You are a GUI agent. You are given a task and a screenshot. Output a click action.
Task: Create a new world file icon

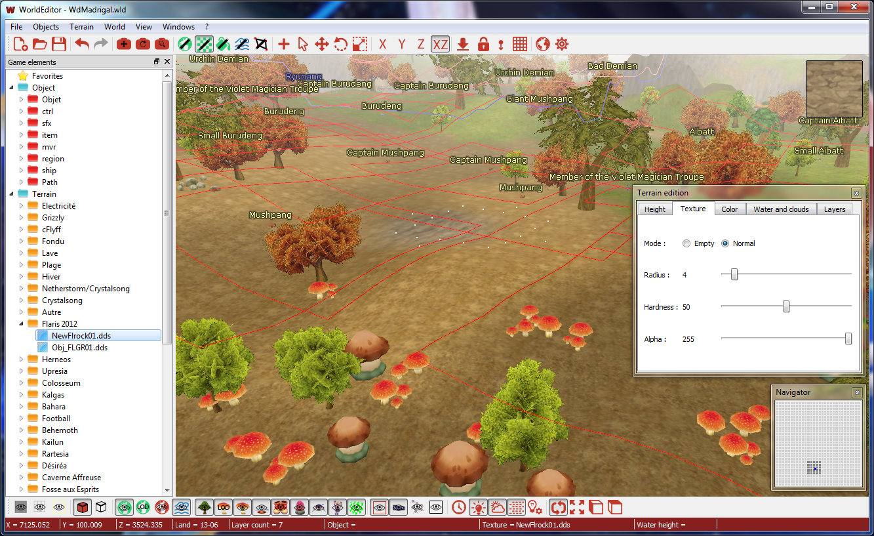click(20, 44)
